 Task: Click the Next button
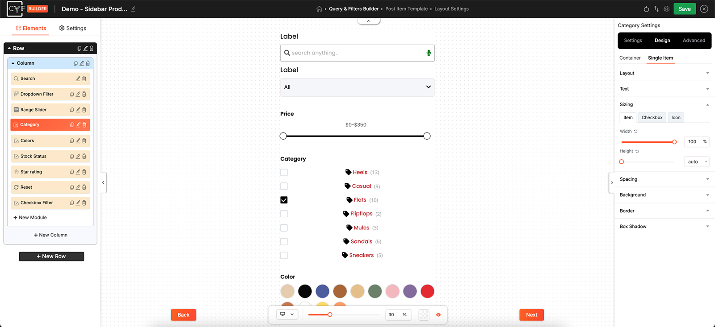tap(532, 315)
